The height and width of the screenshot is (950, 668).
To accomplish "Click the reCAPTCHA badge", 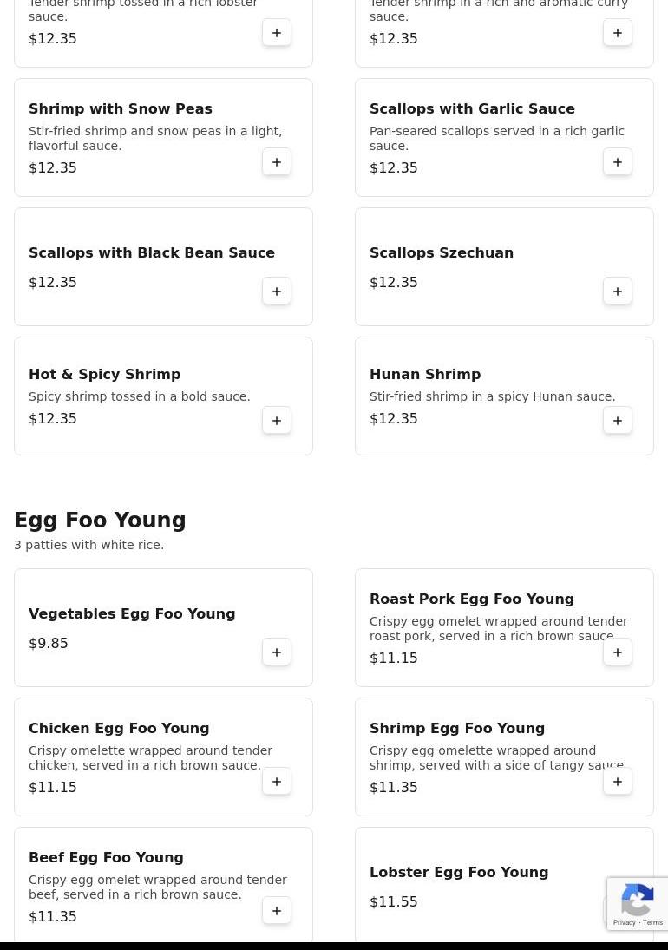I will point(638,904).
